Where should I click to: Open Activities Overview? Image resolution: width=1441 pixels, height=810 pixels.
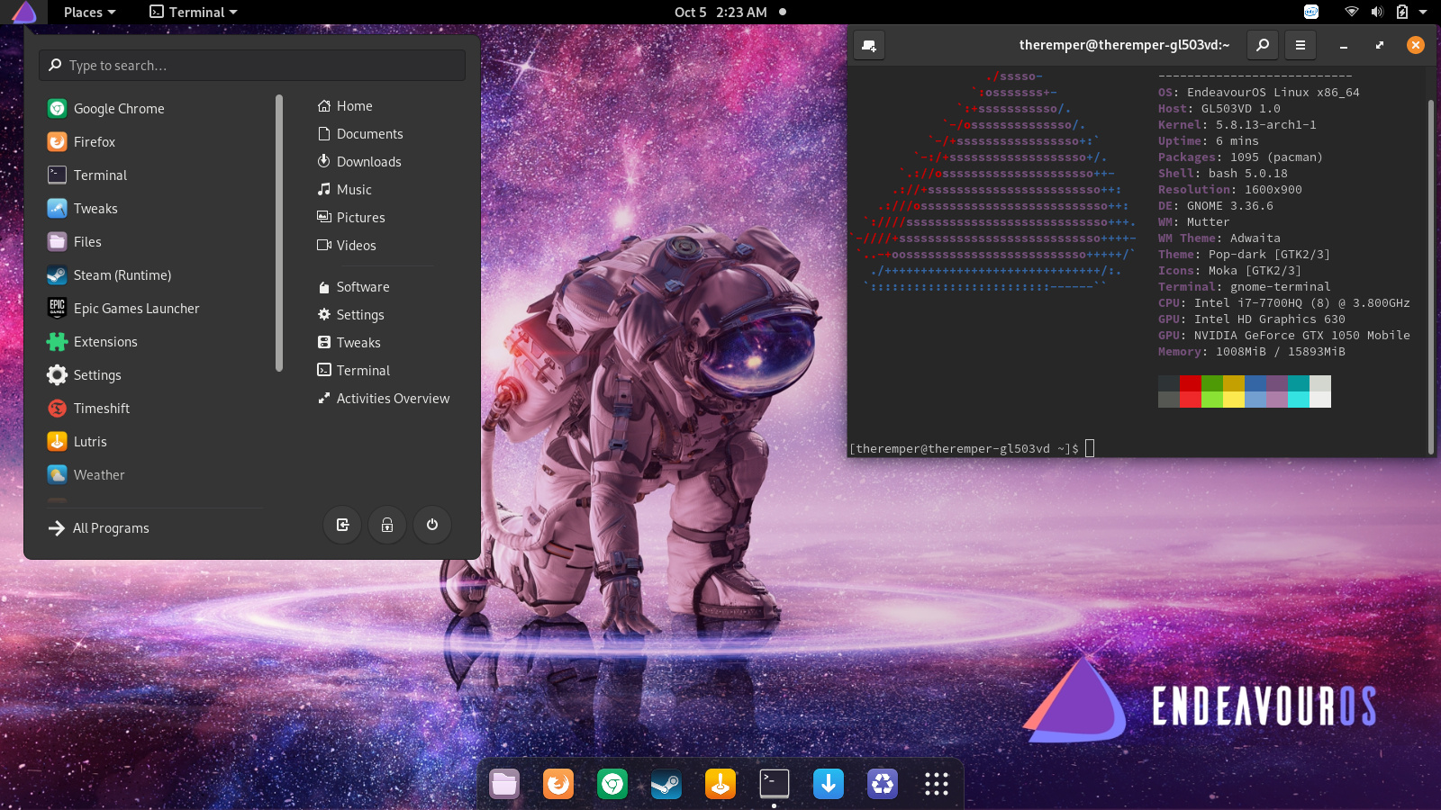[x=383, y=399]
